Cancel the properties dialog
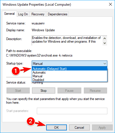This screenshot has height=133, width=115. [79, 128]
